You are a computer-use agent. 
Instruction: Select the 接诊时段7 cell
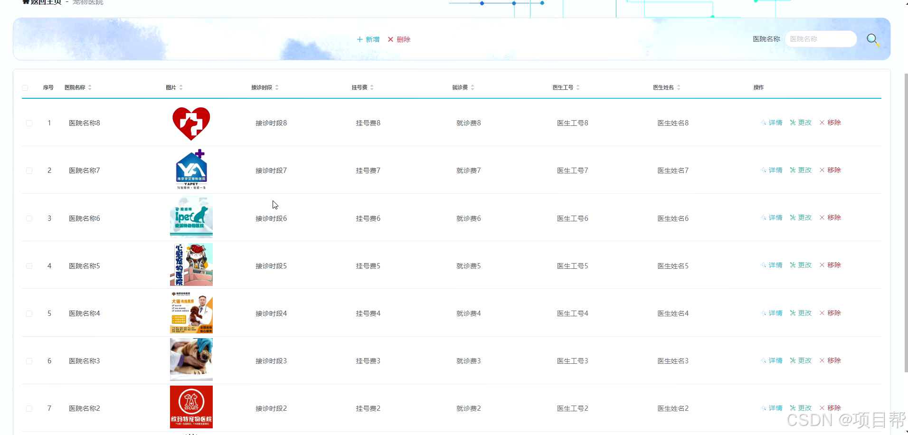tap(271, 170)
